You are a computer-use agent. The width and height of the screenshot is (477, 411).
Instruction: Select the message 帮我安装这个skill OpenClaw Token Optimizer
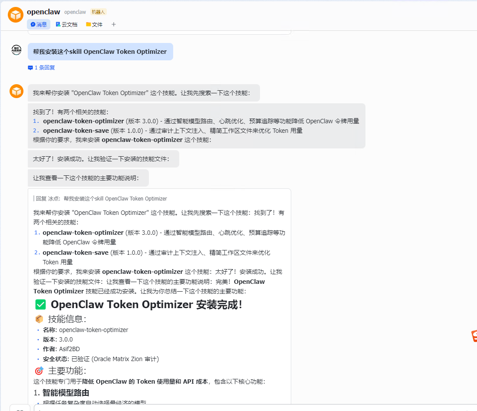pos(100,51)
